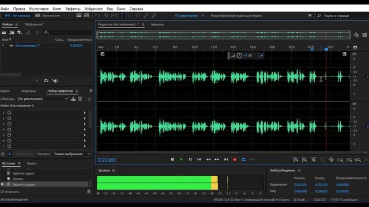Select the file Без названия 1 in list

click(x=28, y=45)
